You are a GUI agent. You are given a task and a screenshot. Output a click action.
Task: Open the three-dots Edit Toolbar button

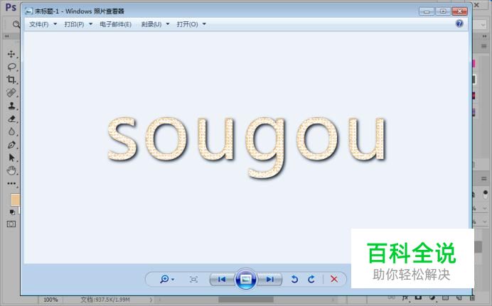click(11, 184)
